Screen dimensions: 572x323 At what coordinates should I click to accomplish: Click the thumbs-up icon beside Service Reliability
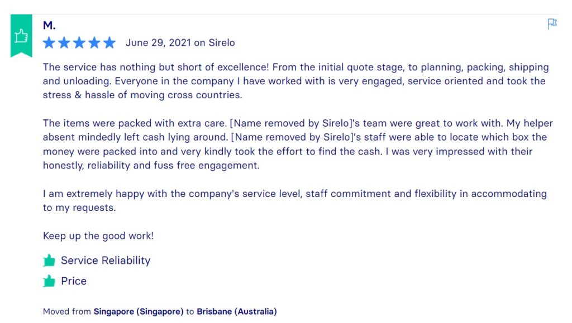(x=49, y=259)
